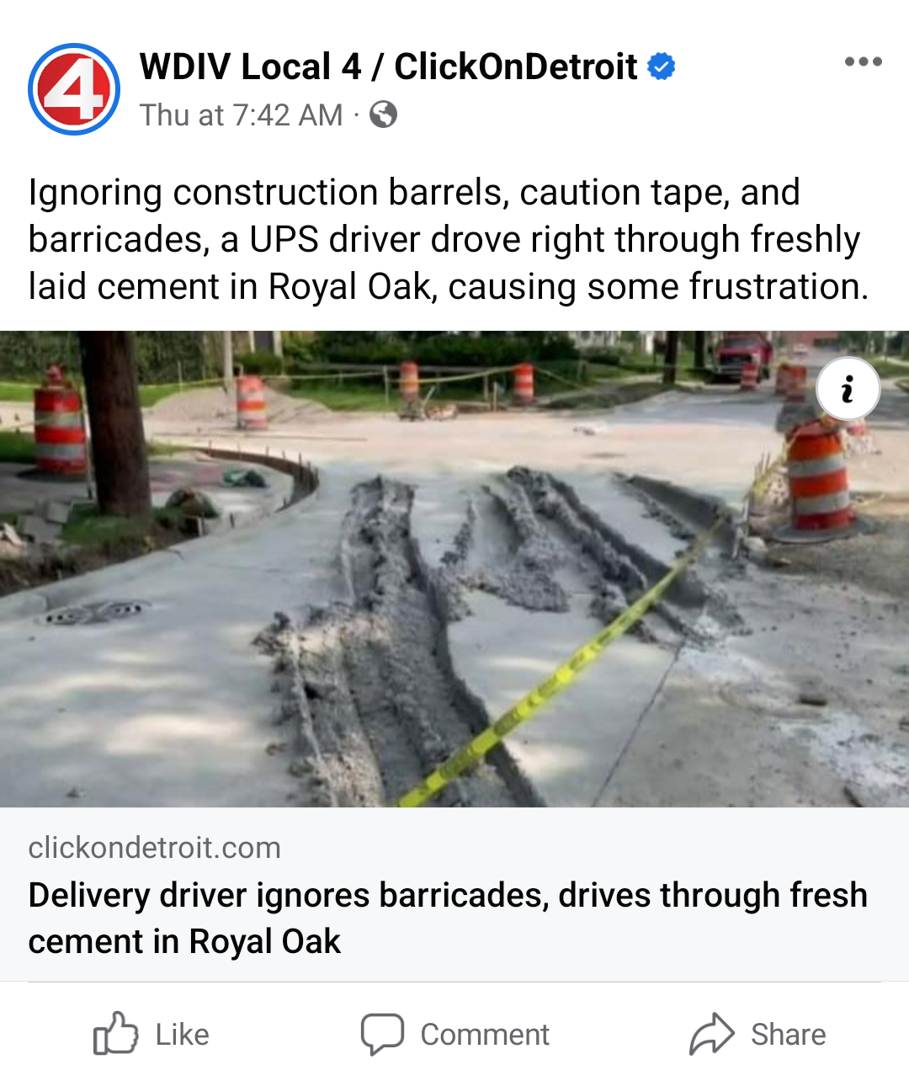Click the speech bubble Comment icon
Image resolution: width=909 pixels, height=1065 pixels.
382,1034
